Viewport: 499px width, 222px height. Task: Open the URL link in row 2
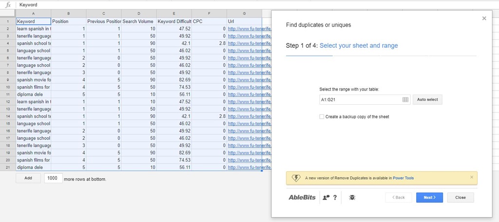244,29
